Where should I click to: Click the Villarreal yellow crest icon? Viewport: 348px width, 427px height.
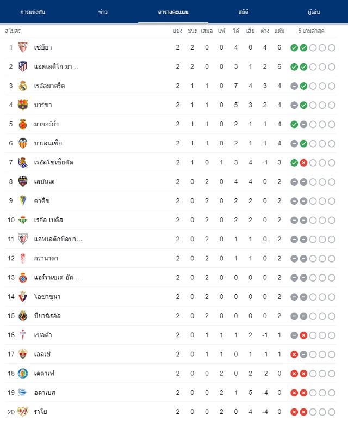[23, 316]
